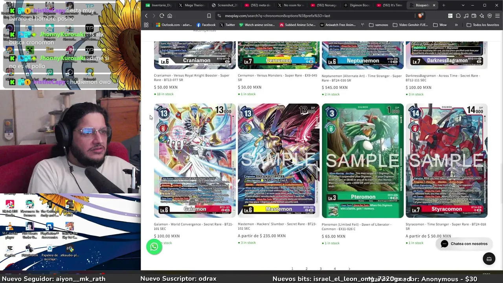The image size is (503, 283).
Task: Open the apps grid in bookmarks bar
Action: 146,25
